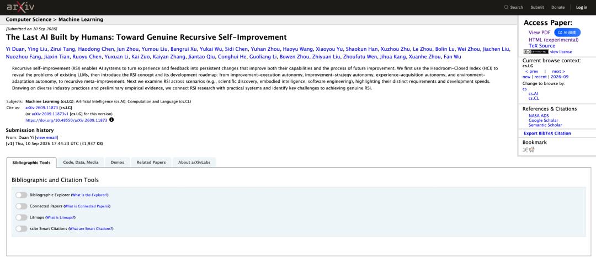Enable the Litmaps toggle
This screenshot has width=596, height=257.
[22, 217]
